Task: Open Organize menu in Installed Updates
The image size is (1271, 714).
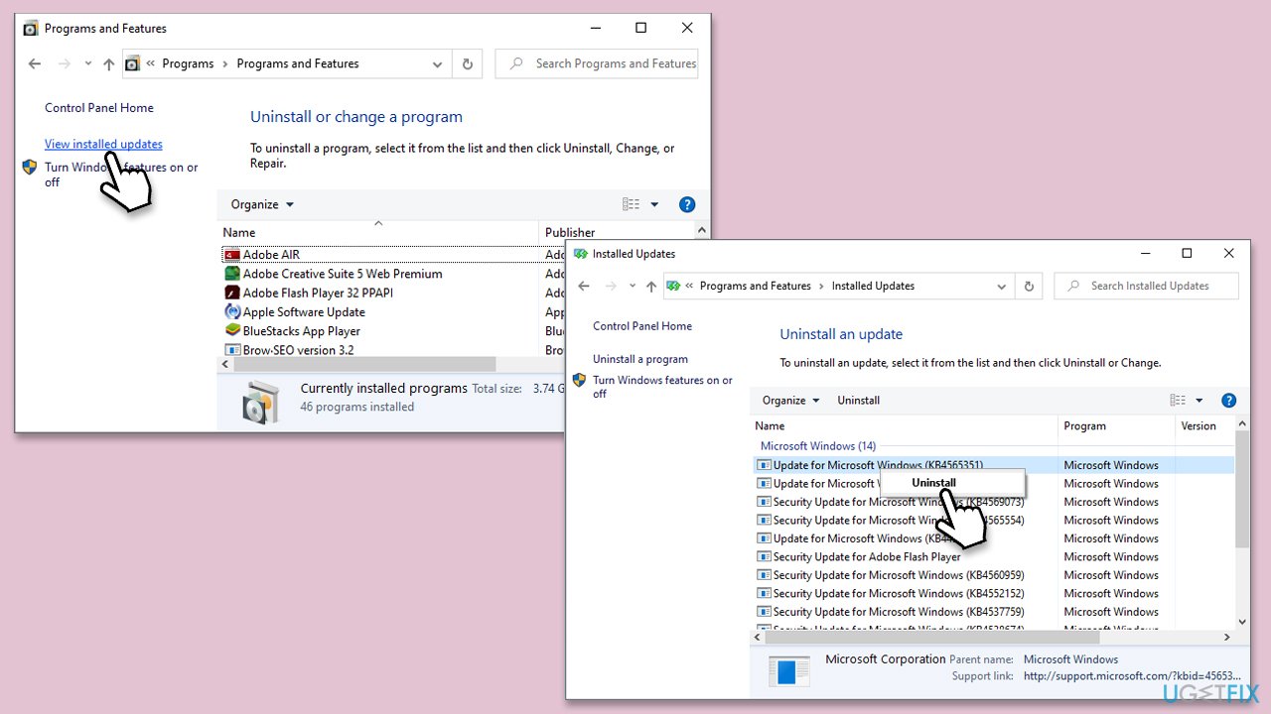Action: pyautogui.click(x=791, y=401)
